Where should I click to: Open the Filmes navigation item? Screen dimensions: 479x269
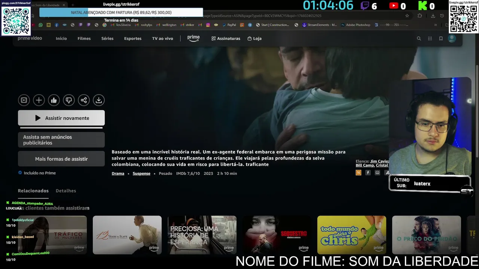coord(84,38)
